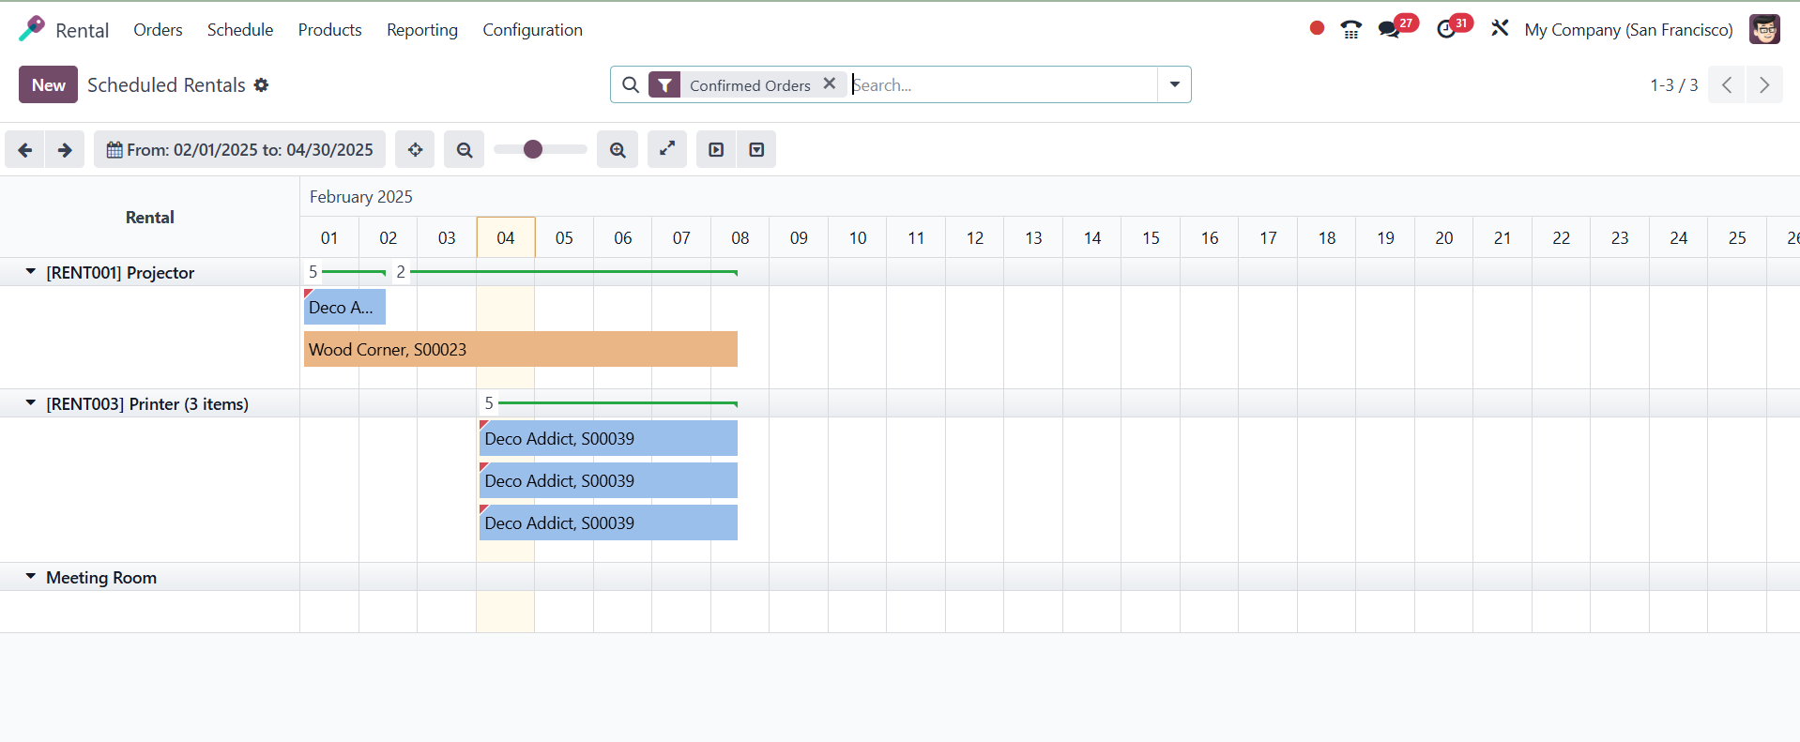Click the voip phone icon
Viewport: 1800px width, 742px height.
coord(1350,30)
